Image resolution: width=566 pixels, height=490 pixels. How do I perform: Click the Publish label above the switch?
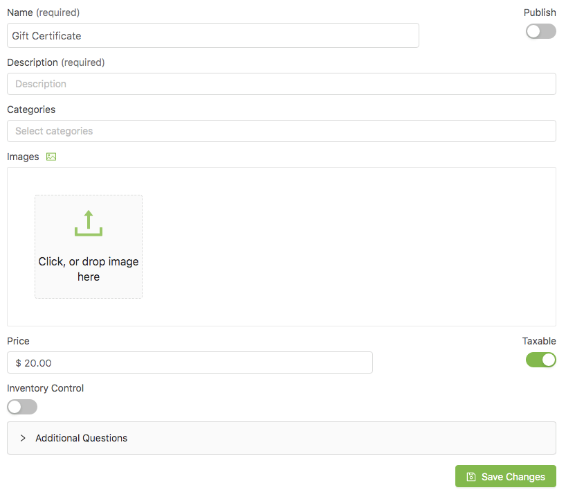[540, 12]
